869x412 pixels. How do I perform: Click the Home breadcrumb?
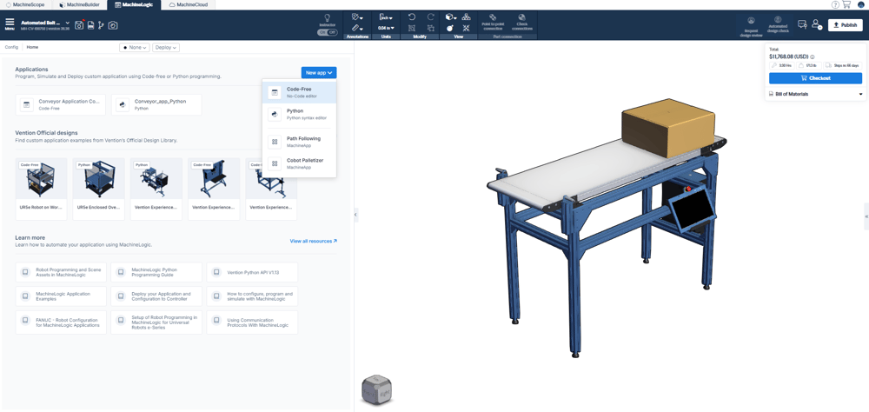32,47
